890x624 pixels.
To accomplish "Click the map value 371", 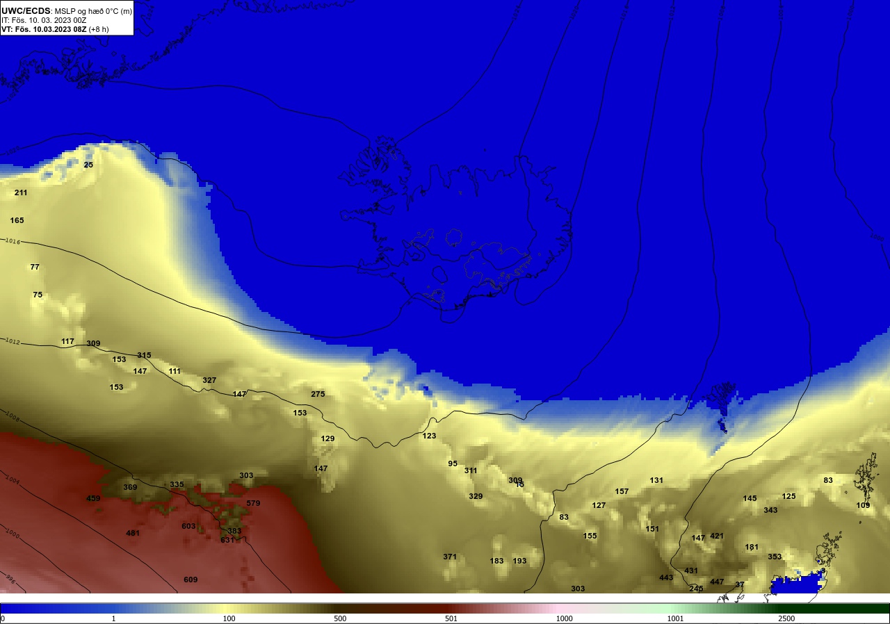I will pyautogui.click(x=450, y=557).
